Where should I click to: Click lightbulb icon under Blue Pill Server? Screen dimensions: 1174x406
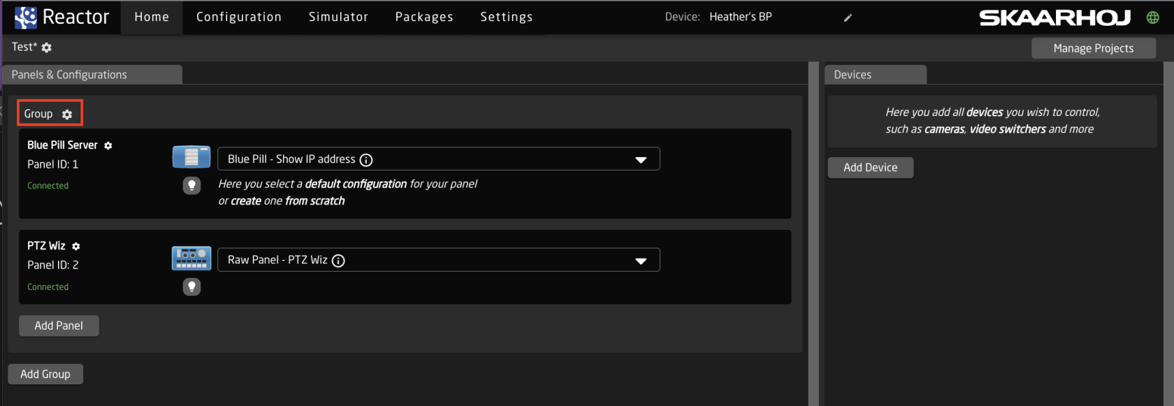tap(191, 185)
